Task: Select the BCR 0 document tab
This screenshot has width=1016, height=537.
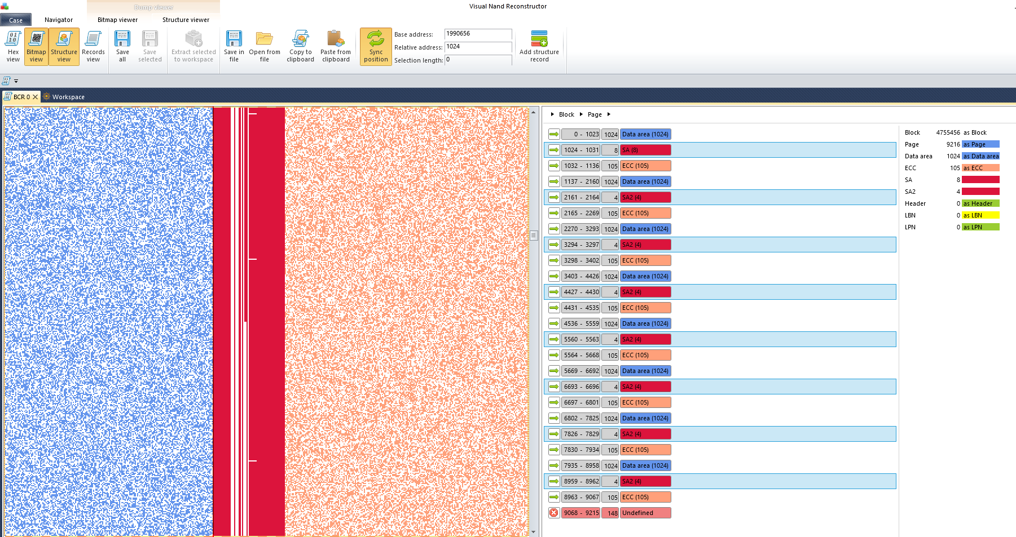Action: (21, 97)
